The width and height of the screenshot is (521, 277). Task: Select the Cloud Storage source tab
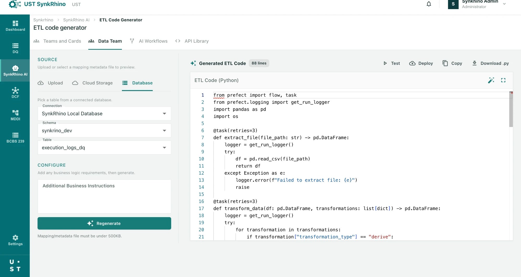92,83
